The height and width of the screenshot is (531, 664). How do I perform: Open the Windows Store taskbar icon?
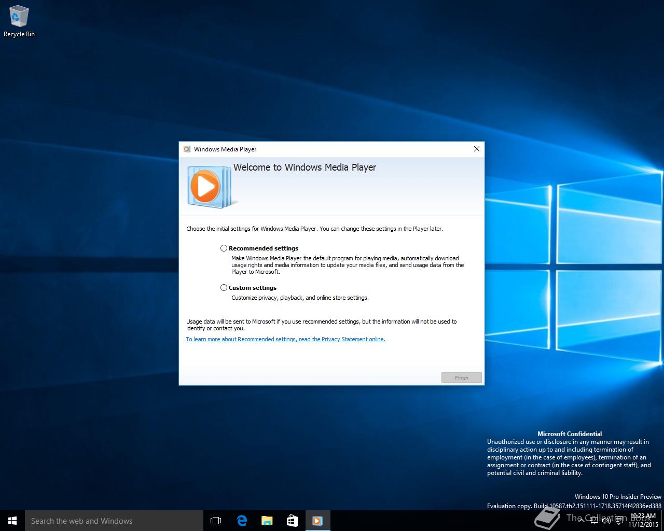click(x=292, y=521)
